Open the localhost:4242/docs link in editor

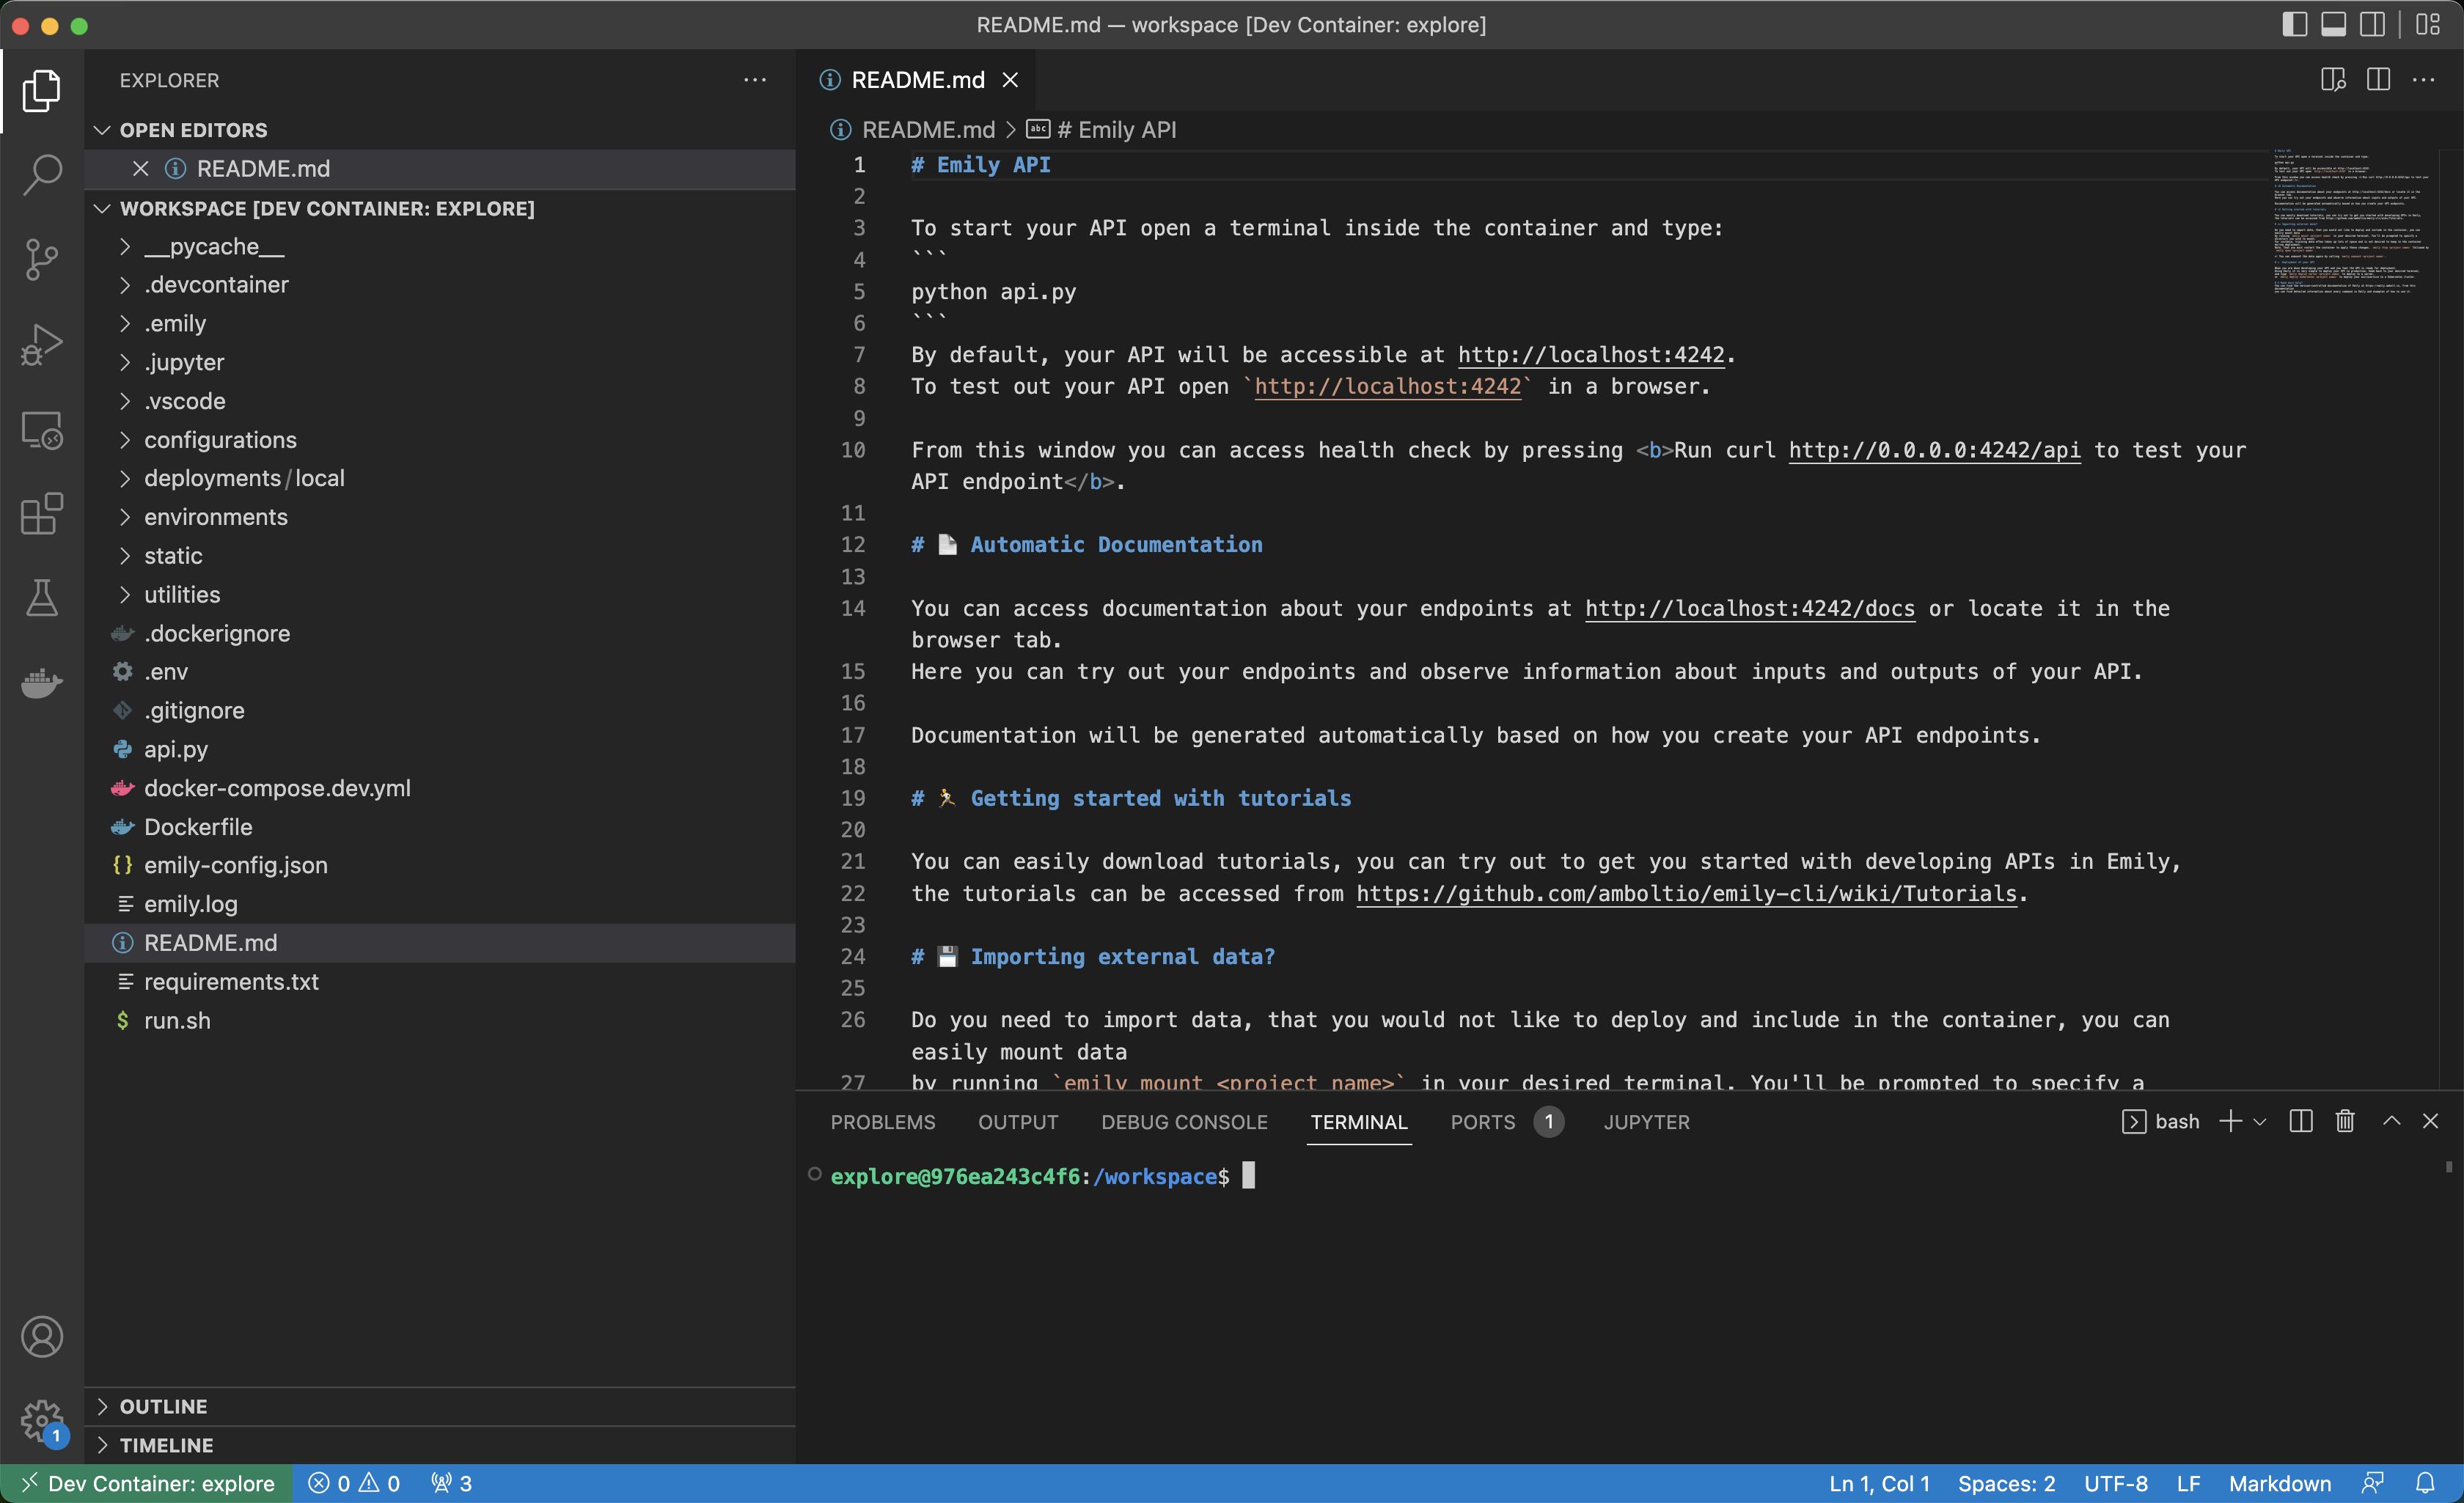pyautogui.click(x=1750, y=608)
